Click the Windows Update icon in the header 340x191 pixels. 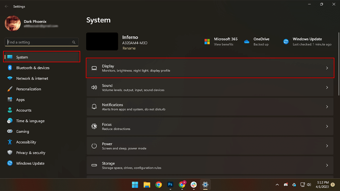(286, 41)
